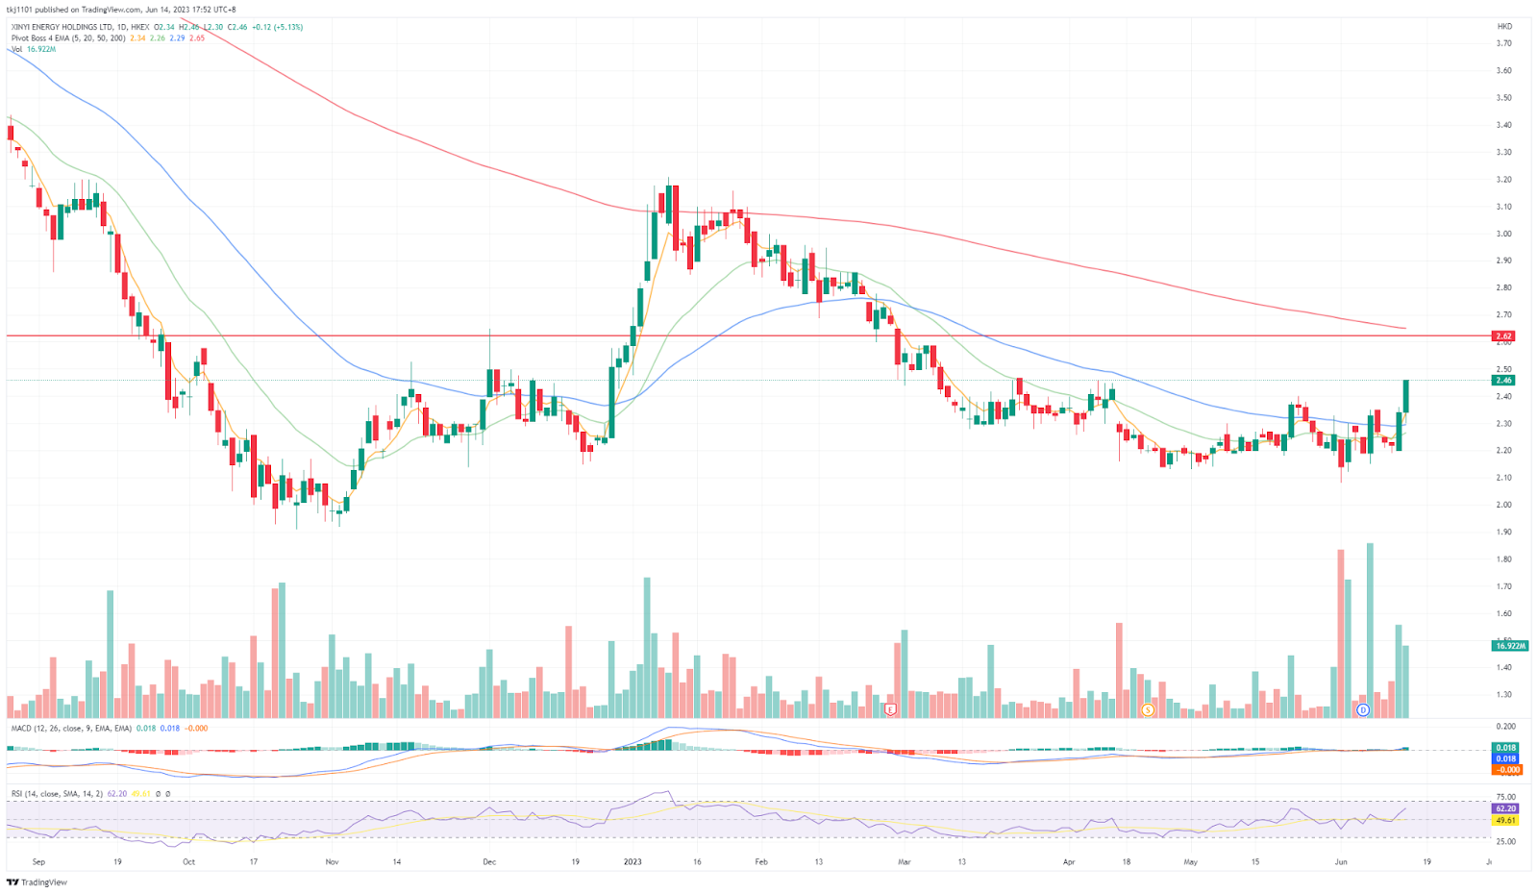Click the 'Feb' label on the time axis
Image resolution: width=1538 pixels, height=894 pixels.
761,862
